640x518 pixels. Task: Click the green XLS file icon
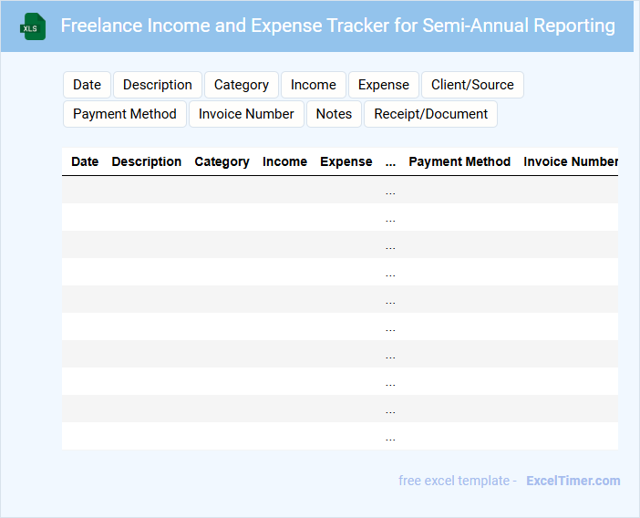tap(33, 26)
